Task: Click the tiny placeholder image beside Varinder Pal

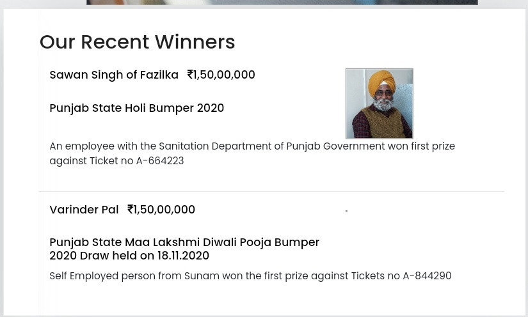Action: (346, 211)
